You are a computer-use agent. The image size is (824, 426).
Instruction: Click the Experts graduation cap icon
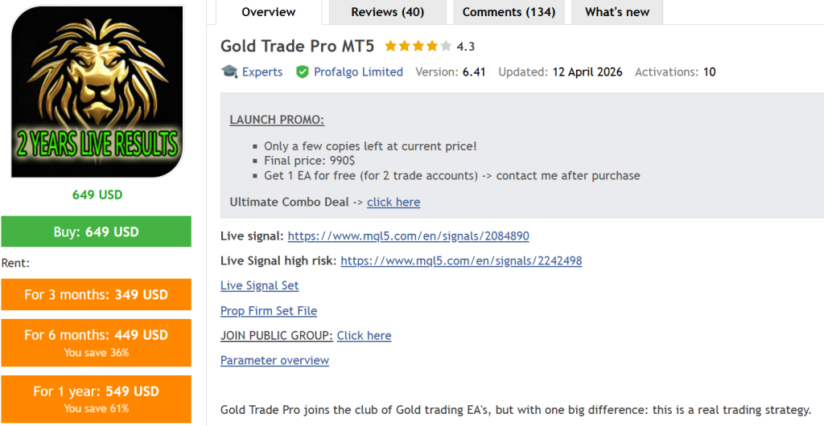click(x=229, y=72)
